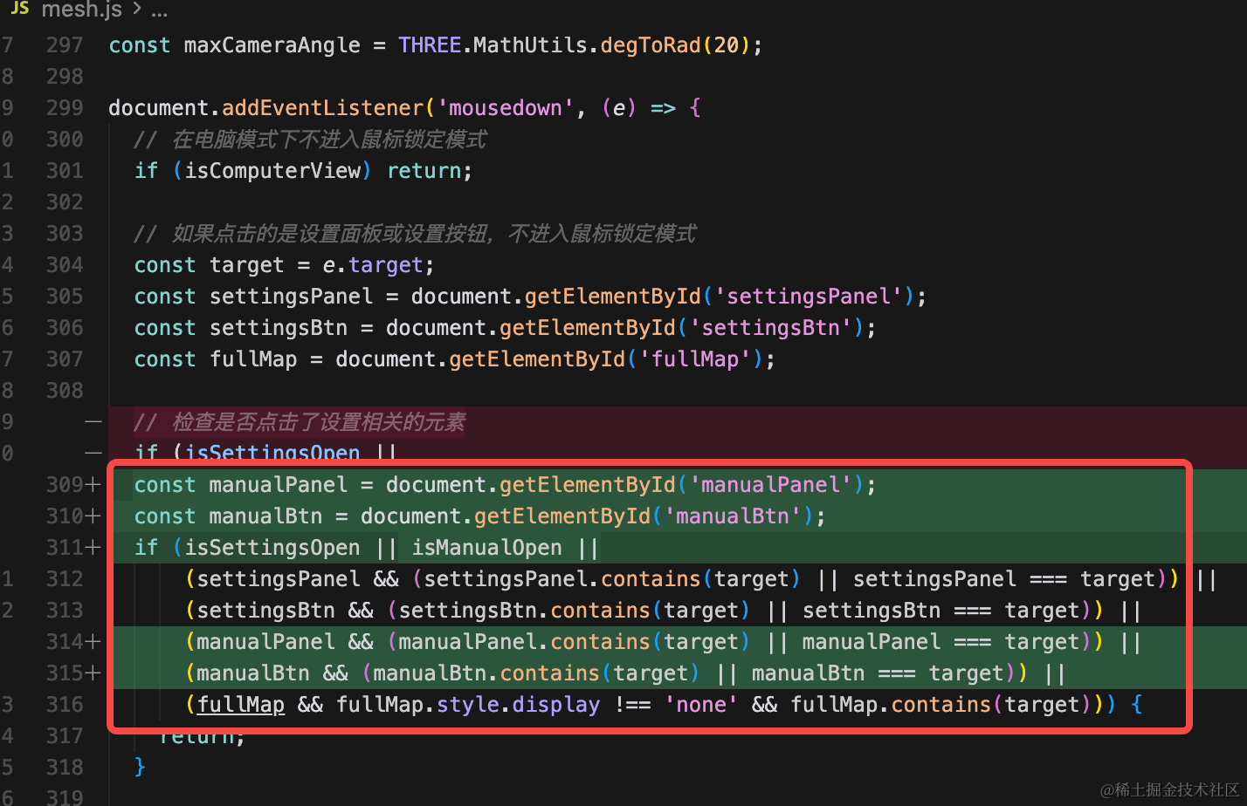Click the deleted-line minus marker beside the 检查 comment
The height and width of the screenshot is (806, 1247).
click(93, 422)
